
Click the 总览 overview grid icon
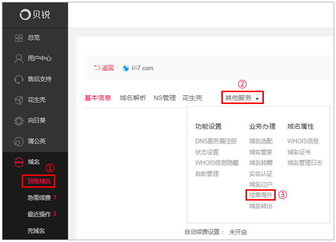click(x=19, y=38)
